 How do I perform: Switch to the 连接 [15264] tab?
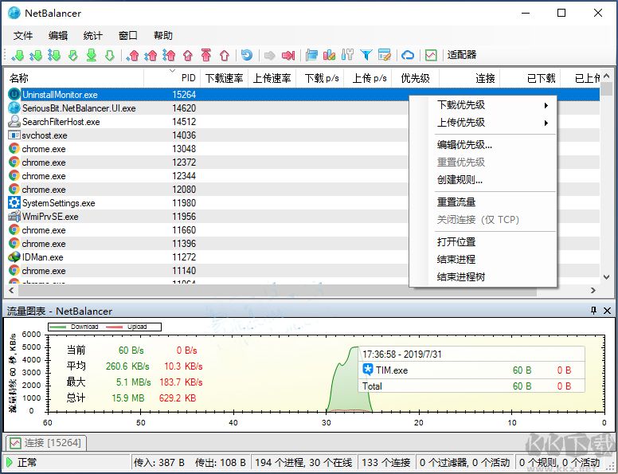45,443
